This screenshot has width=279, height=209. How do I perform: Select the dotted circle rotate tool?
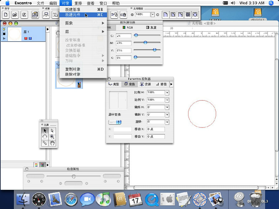(45, 137)
